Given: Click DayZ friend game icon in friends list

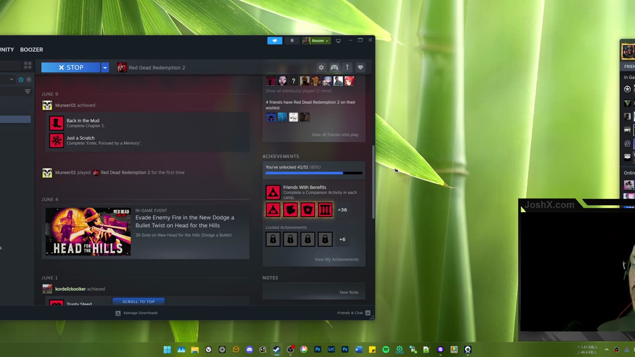Looking at the screenshot, I should pos(628,130).
